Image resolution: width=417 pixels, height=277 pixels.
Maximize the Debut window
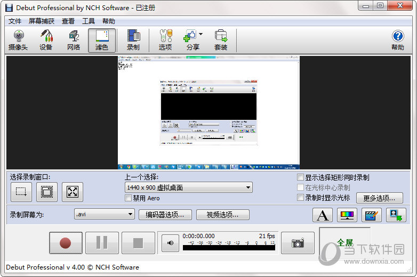click(x=380, y=5)
